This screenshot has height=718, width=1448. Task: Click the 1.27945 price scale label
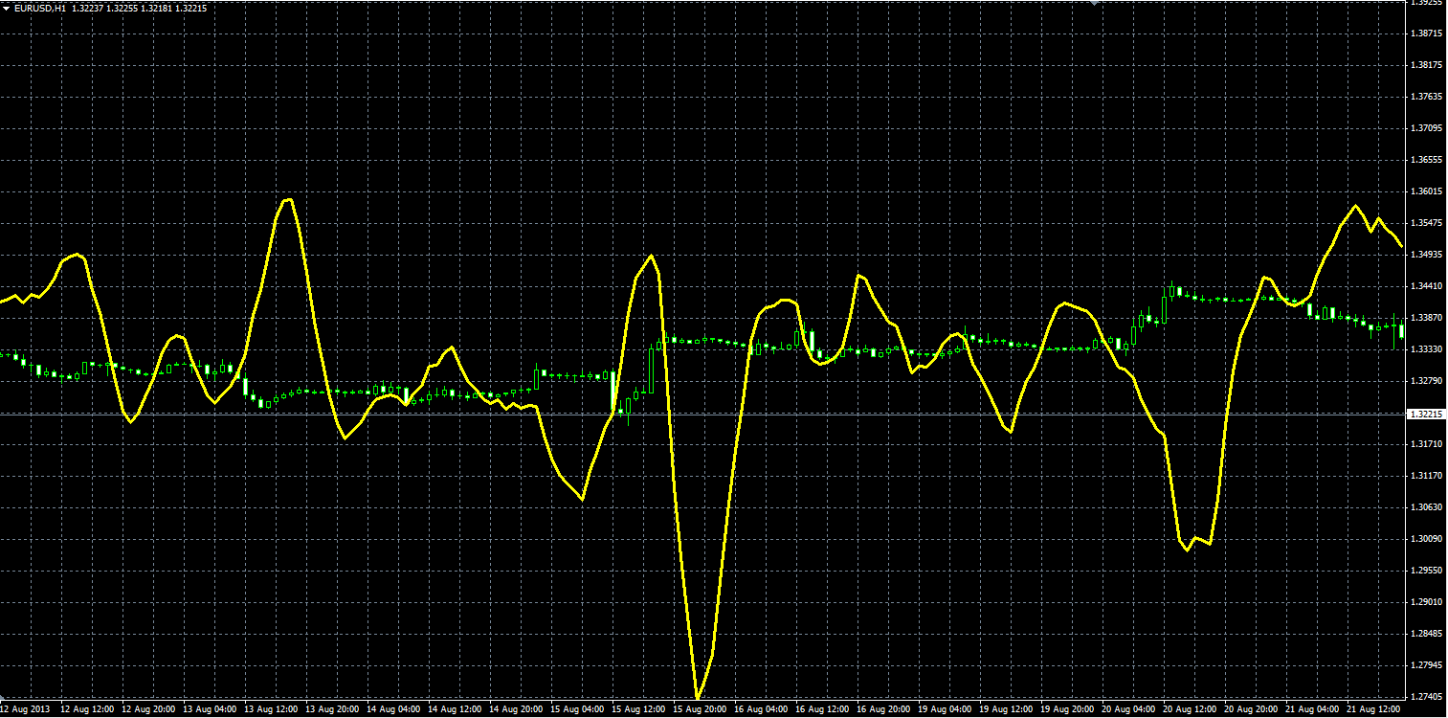point(1426,665)
